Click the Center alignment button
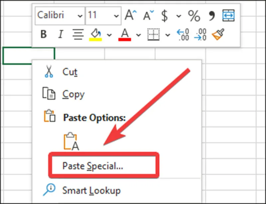 (78, 34)
